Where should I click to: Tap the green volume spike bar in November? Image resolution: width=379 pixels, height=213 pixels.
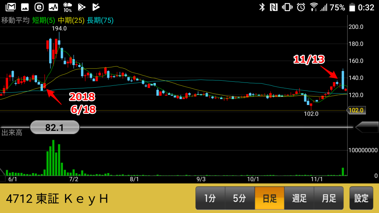click(x=343, y=172)
